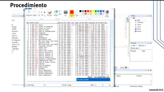This screenshot has height=92, width=164.
Task: Open the Brushes tool
Action: pos(49,13)
